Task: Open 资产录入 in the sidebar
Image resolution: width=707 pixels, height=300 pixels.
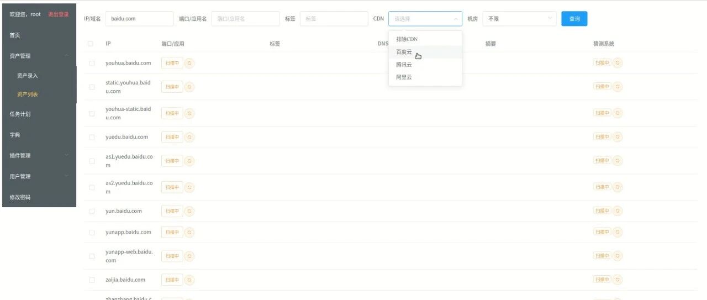Action: (x=39, y=75)
